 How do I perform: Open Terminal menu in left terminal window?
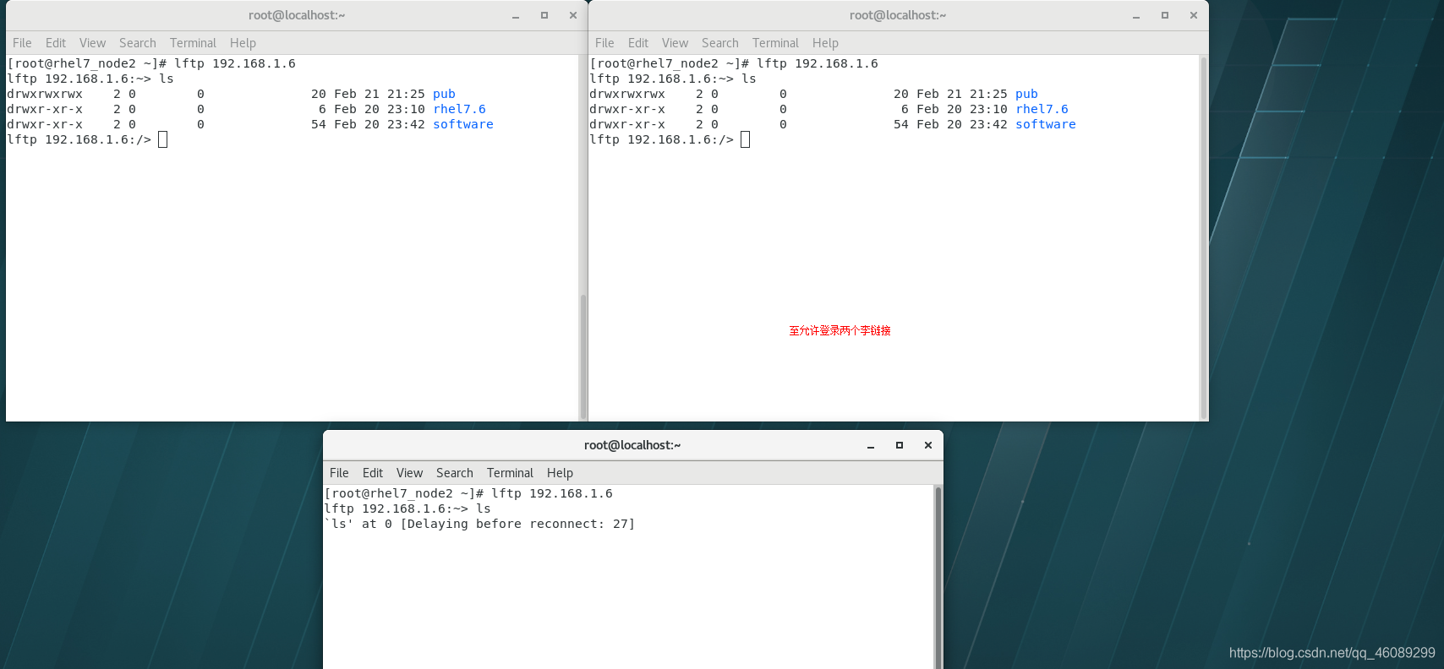tap(194, 43)
